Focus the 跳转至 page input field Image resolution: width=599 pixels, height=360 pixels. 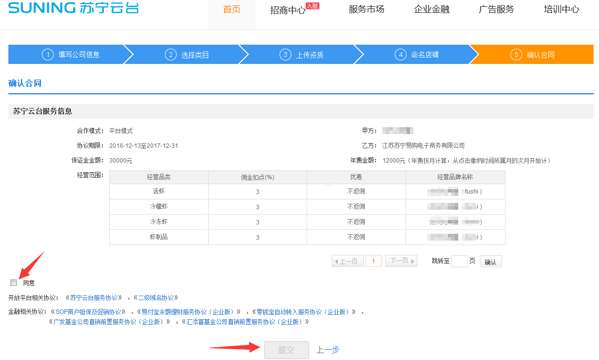(x=459, y=261)
